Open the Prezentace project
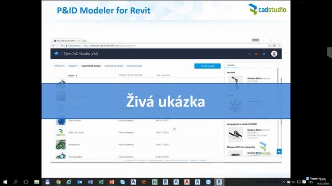332x186 pixels. (x=74, y=145)
